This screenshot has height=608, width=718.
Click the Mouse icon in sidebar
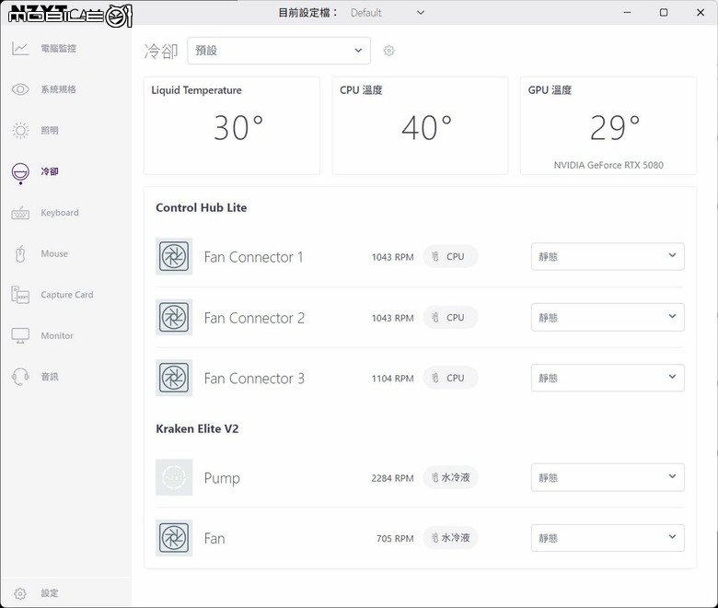pos(20,254)
